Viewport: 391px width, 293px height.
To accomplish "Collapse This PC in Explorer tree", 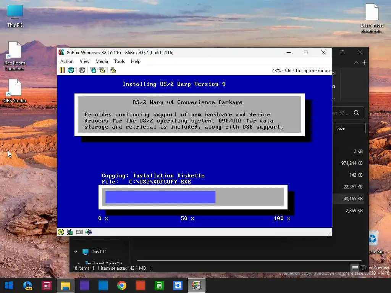I will pos(76,252).
